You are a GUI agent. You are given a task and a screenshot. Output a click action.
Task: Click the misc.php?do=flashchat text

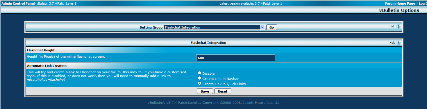click(46, 80)
